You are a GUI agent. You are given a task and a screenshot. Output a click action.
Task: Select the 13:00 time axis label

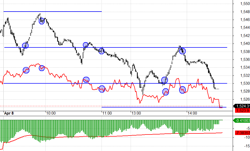[x=136, y=113]
